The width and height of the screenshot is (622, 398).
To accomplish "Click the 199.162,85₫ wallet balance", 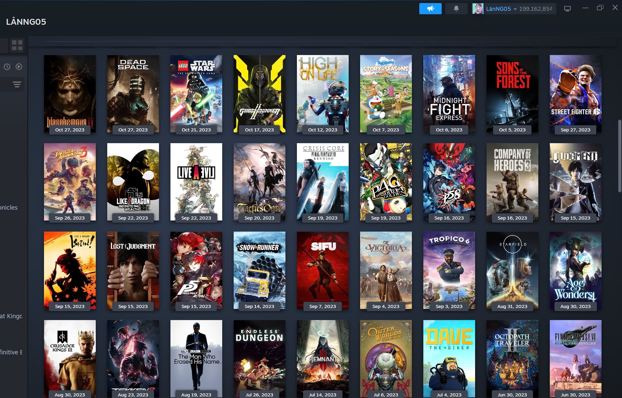I will [536, 9].
